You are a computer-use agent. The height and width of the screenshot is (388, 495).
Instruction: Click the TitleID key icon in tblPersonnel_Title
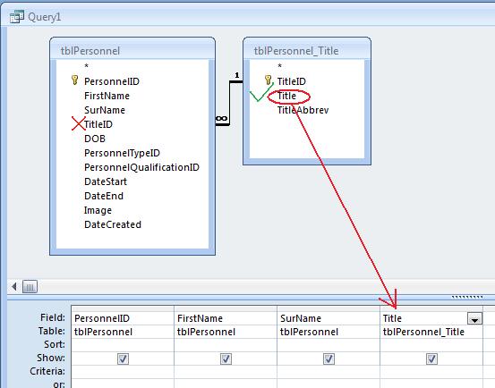click(x=268, y=80)
